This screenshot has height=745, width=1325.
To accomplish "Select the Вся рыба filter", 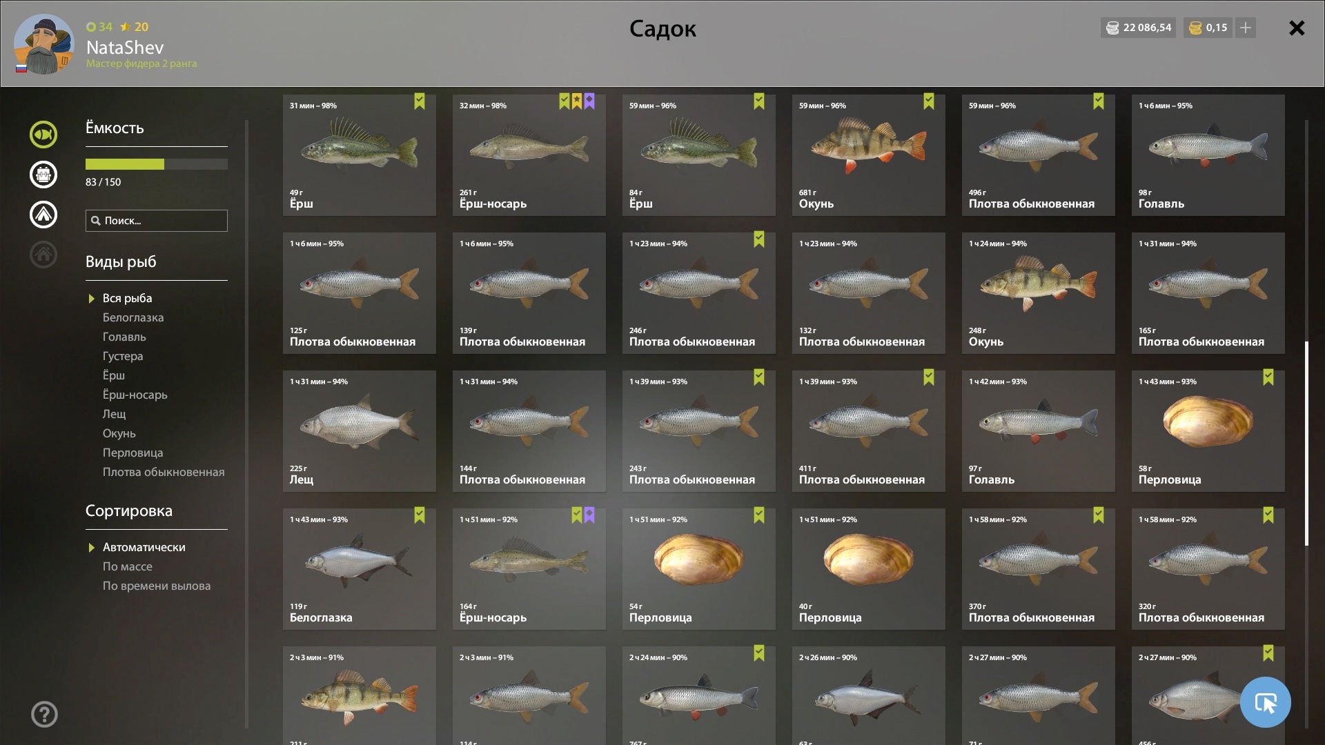I will [x=127, y=298].
